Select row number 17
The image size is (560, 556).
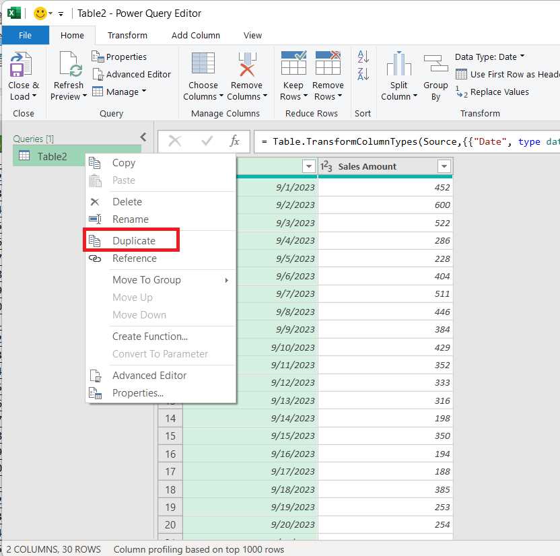point(170,471)
